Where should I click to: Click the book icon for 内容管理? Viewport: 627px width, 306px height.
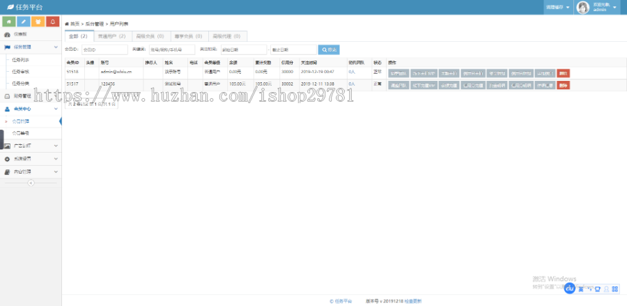point(7,171)
